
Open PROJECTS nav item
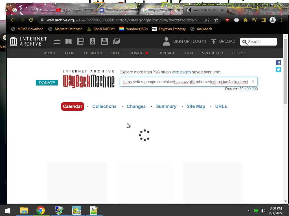coord(93,53)
